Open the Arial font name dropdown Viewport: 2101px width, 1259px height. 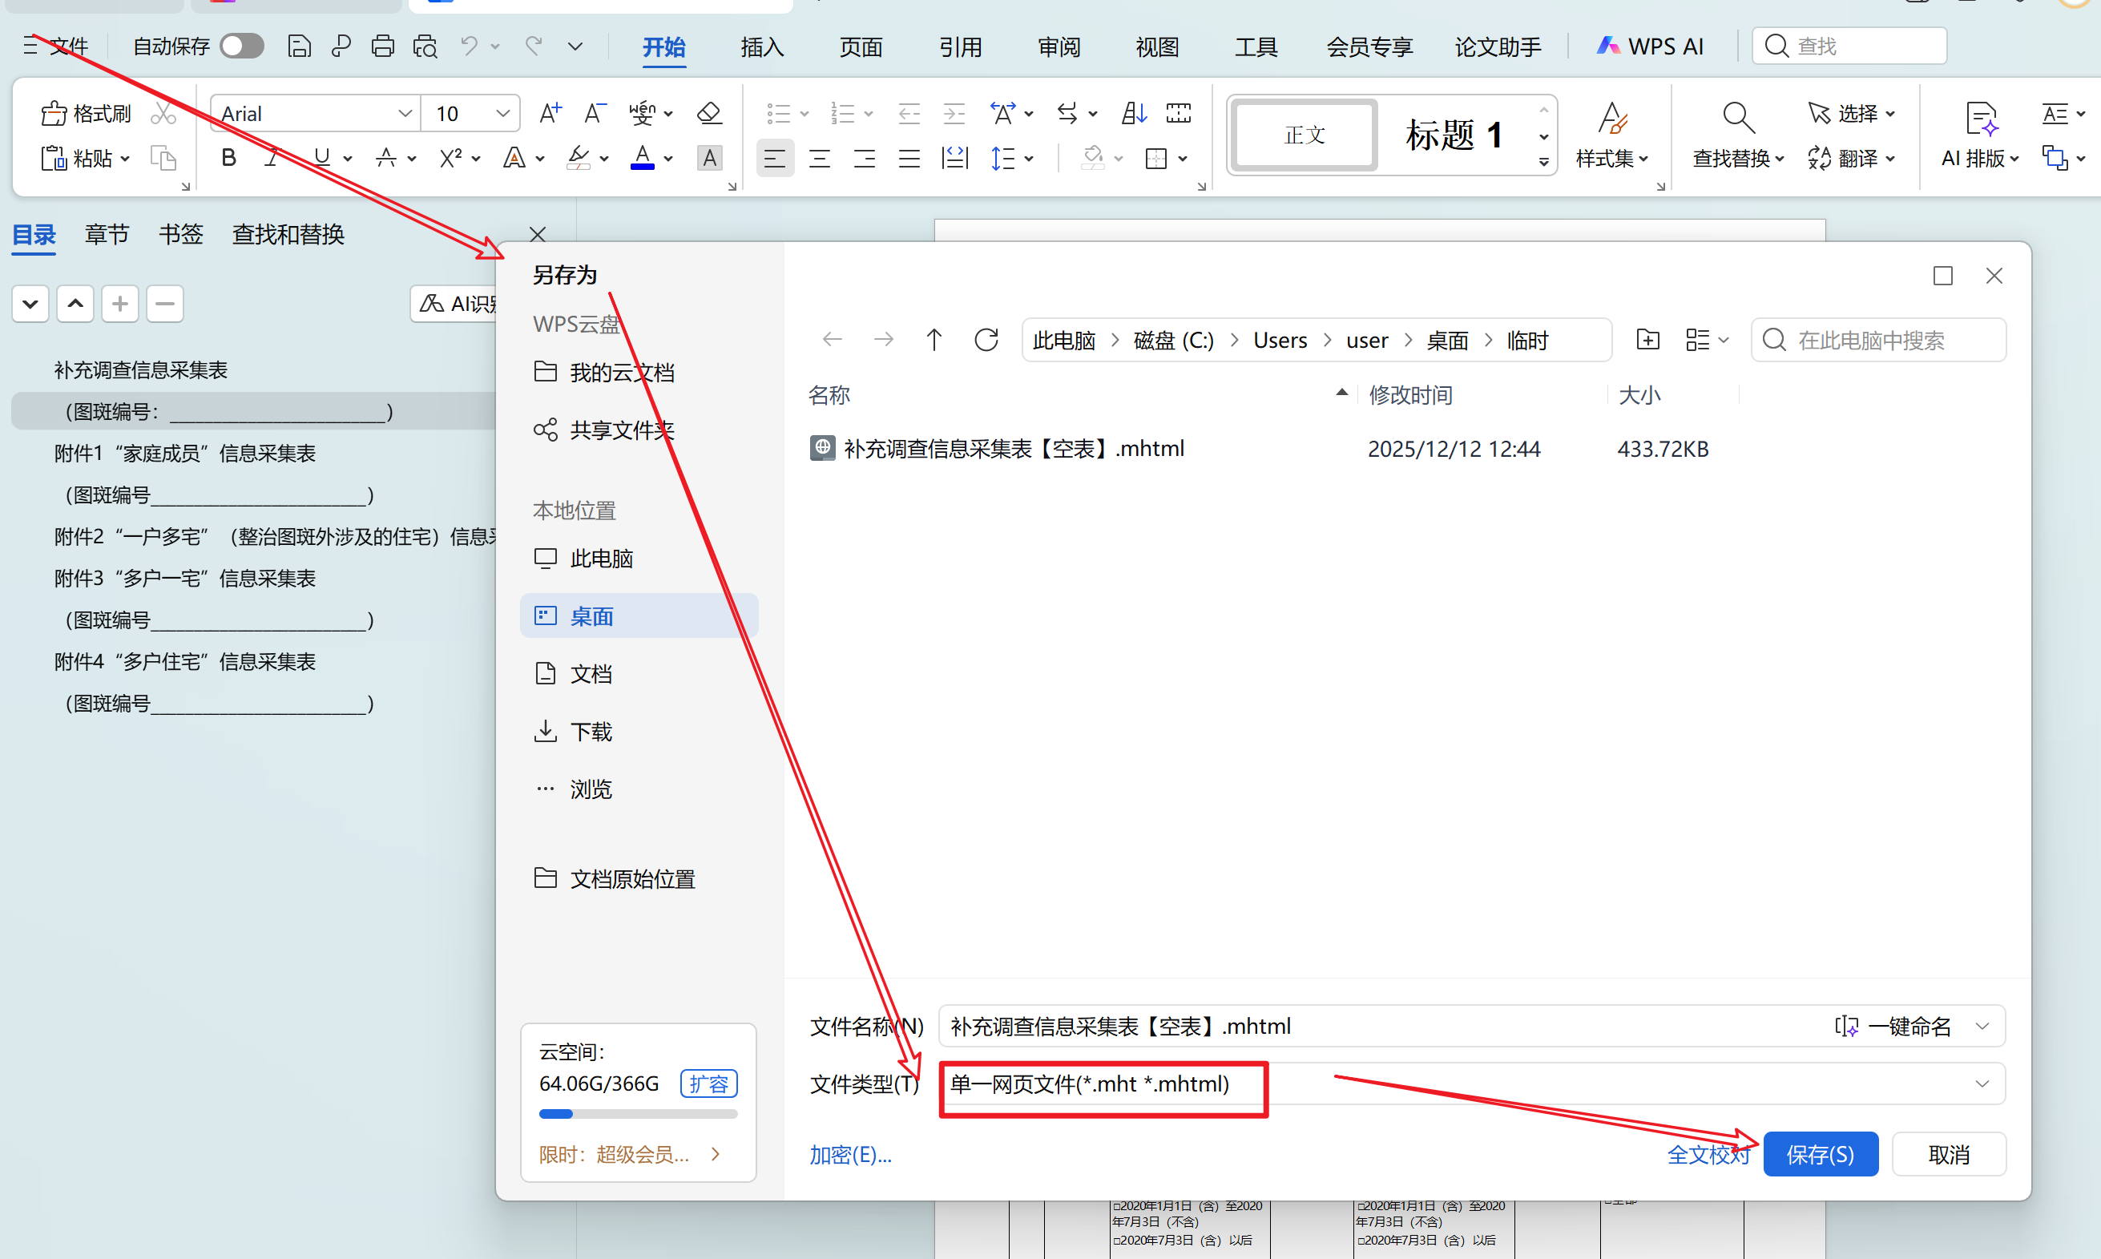pyautogui.click(x=405, y=114)
